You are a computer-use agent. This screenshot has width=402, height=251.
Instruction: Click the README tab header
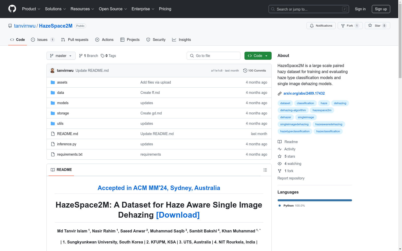point(61,170)
